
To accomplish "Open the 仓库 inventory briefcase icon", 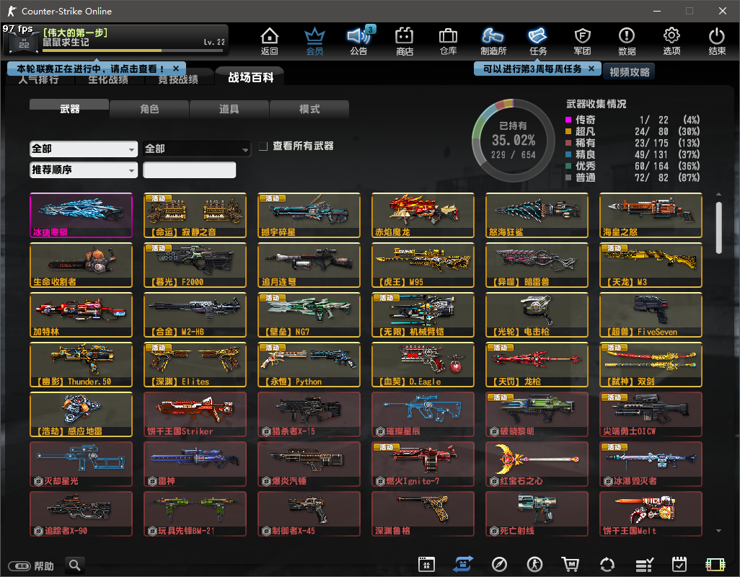I will click(448, 42).
